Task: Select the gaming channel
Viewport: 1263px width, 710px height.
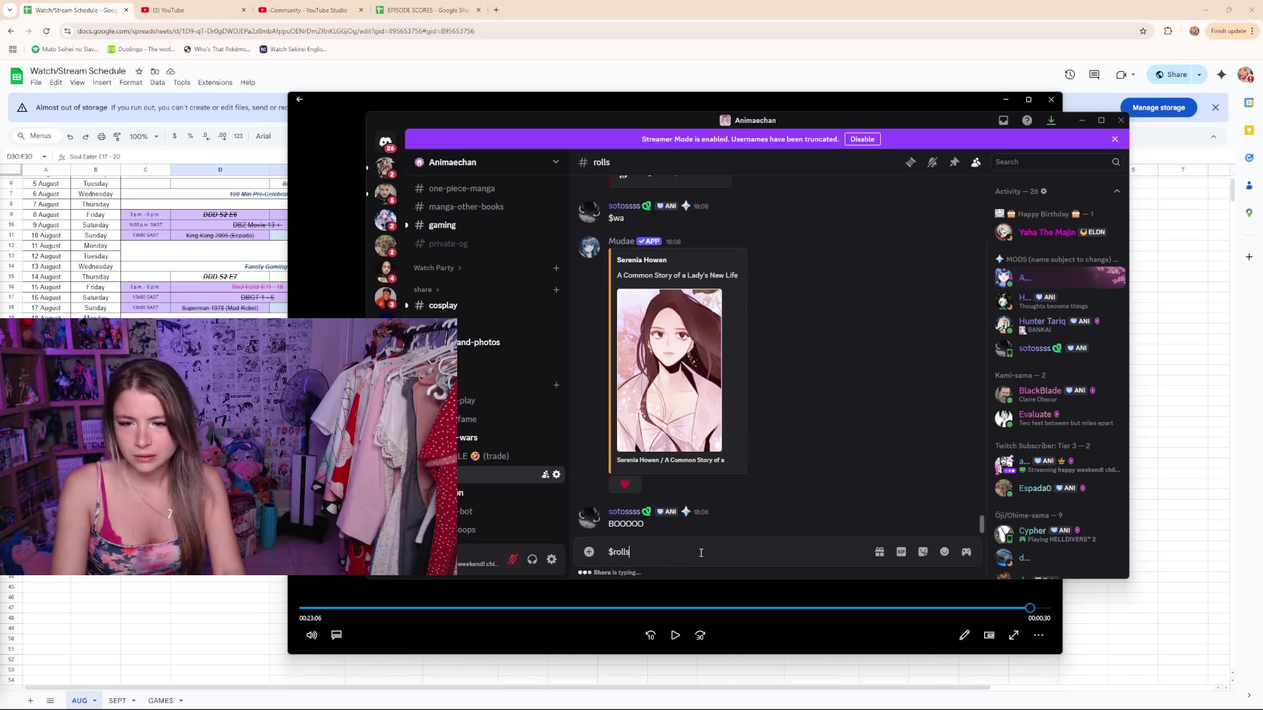Action: 441,225
